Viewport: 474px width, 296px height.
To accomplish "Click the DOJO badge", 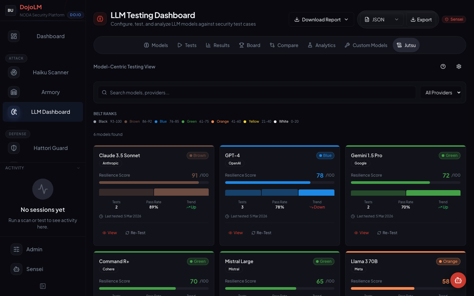I will (76, 15).
